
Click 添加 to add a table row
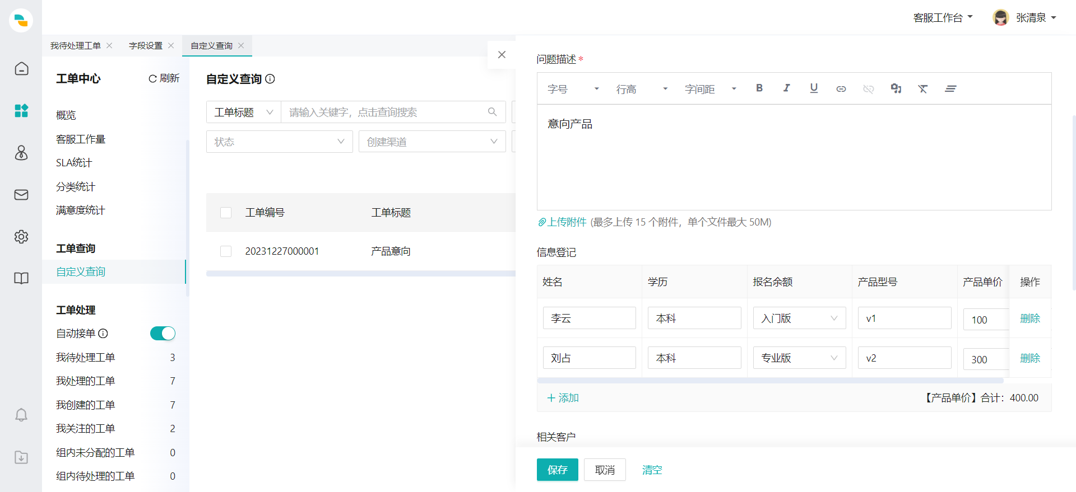[563, 397]
